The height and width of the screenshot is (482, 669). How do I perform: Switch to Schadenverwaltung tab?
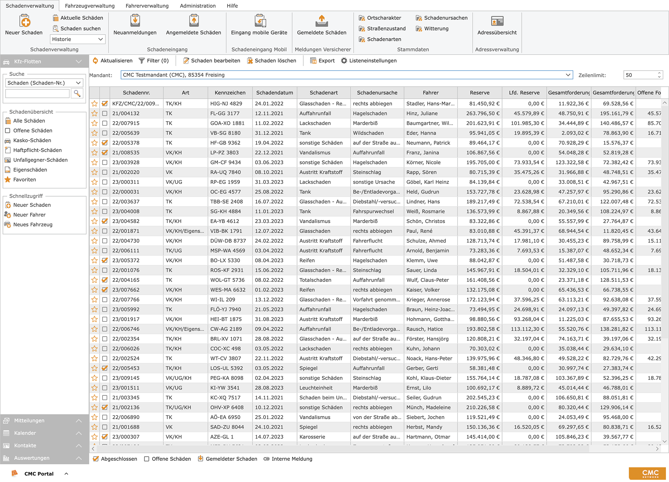(x=30, y=6)
